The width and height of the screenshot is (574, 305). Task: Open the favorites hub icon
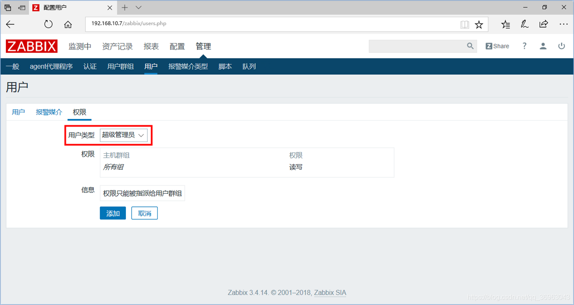(x=505, y=24)
